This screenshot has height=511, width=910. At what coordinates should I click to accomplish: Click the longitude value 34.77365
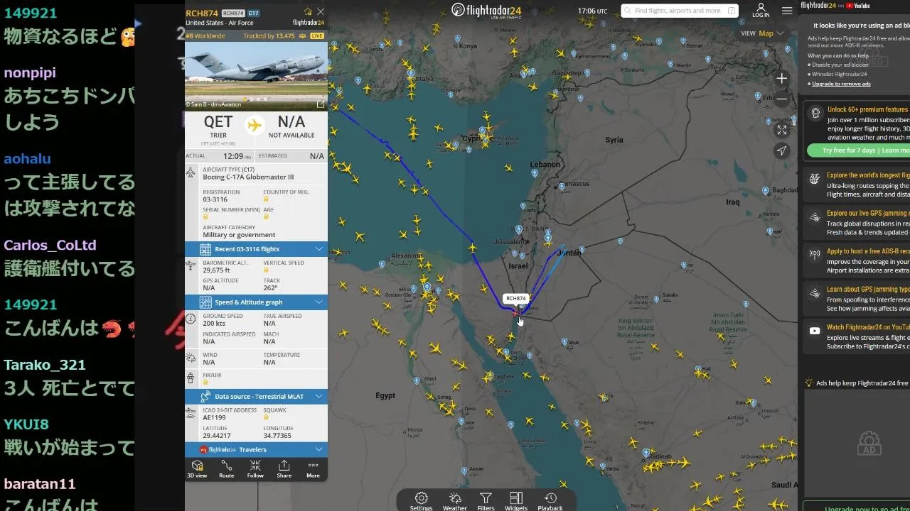click(277, 436)
